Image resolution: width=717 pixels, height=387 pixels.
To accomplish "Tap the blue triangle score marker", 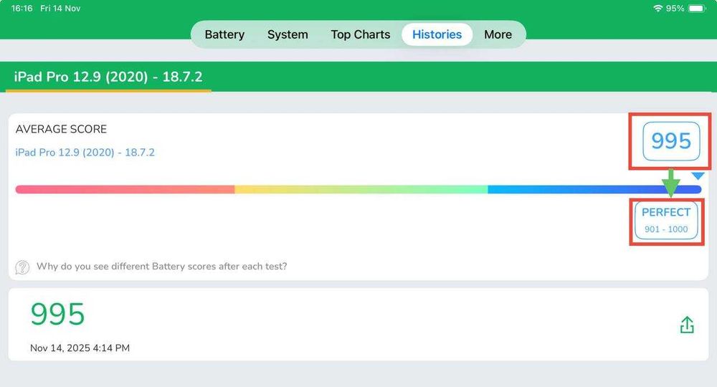I will (698, 176).
